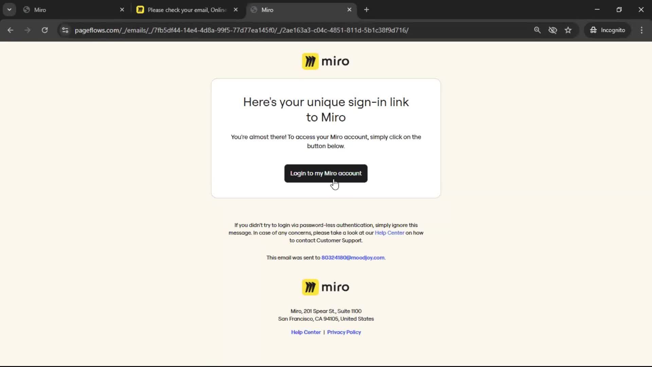Viewport: 652px width, 367px height.
Task: Click the You're almost there paragraph
Action: coord(326,141)
